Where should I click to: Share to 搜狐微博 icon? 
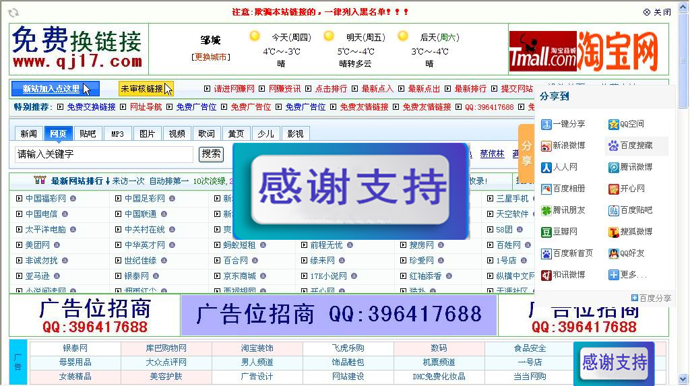[613, 232]
